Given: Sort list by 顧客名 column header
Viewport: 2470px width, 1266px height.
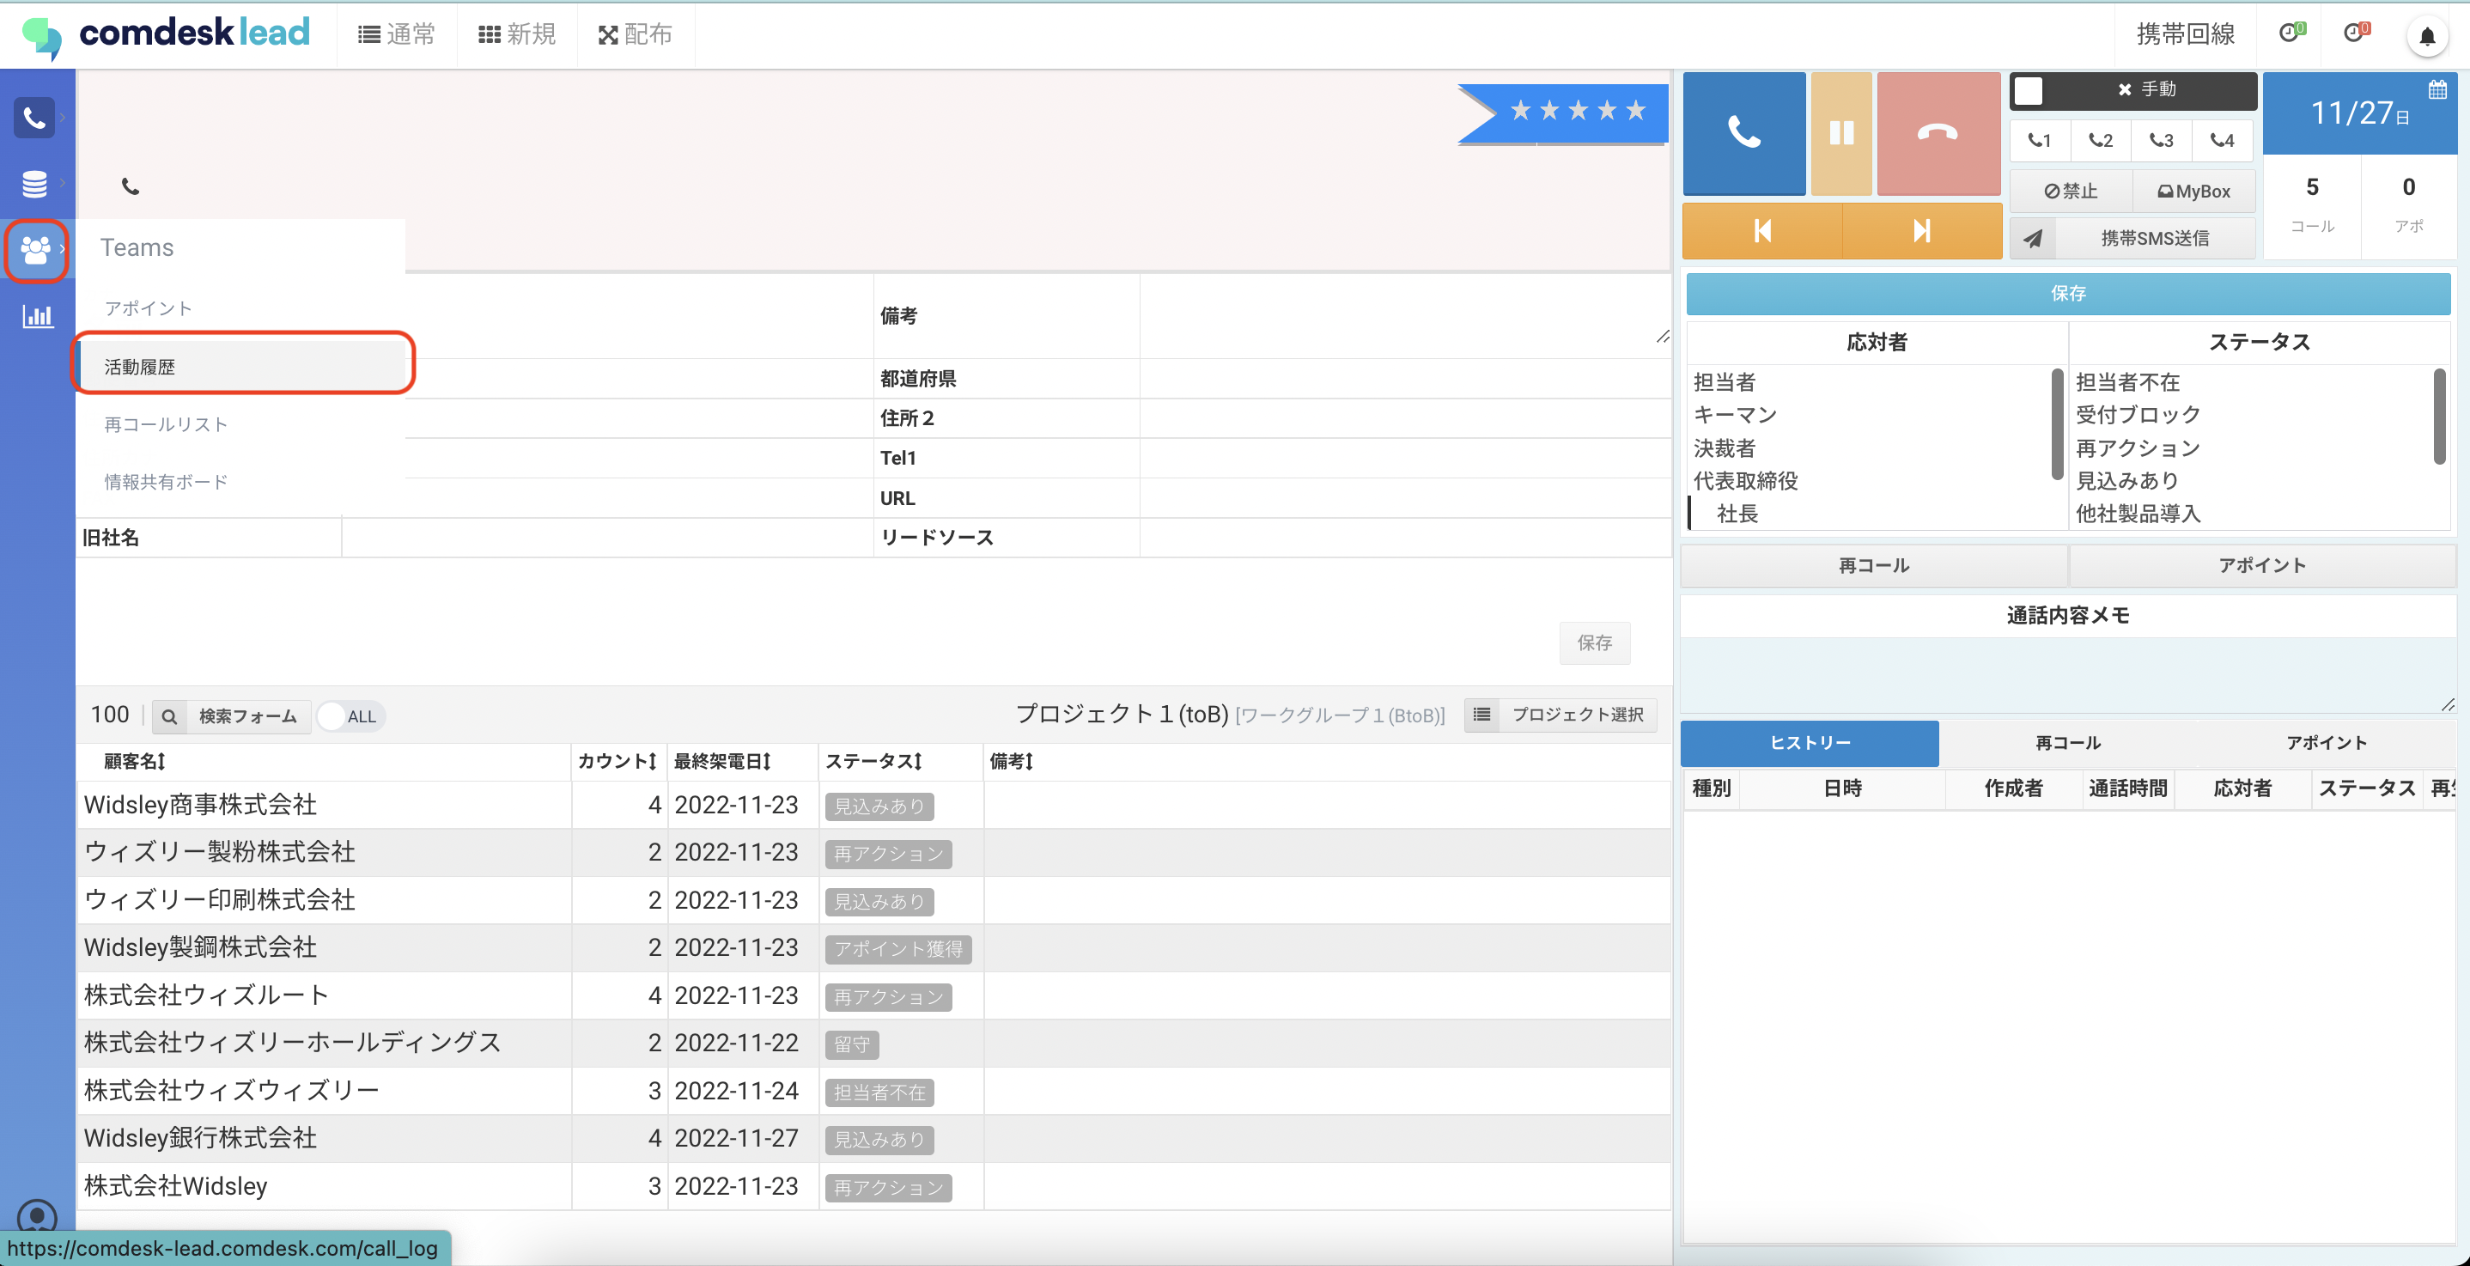Looking at the screenshot, I should tap(134, 762).
